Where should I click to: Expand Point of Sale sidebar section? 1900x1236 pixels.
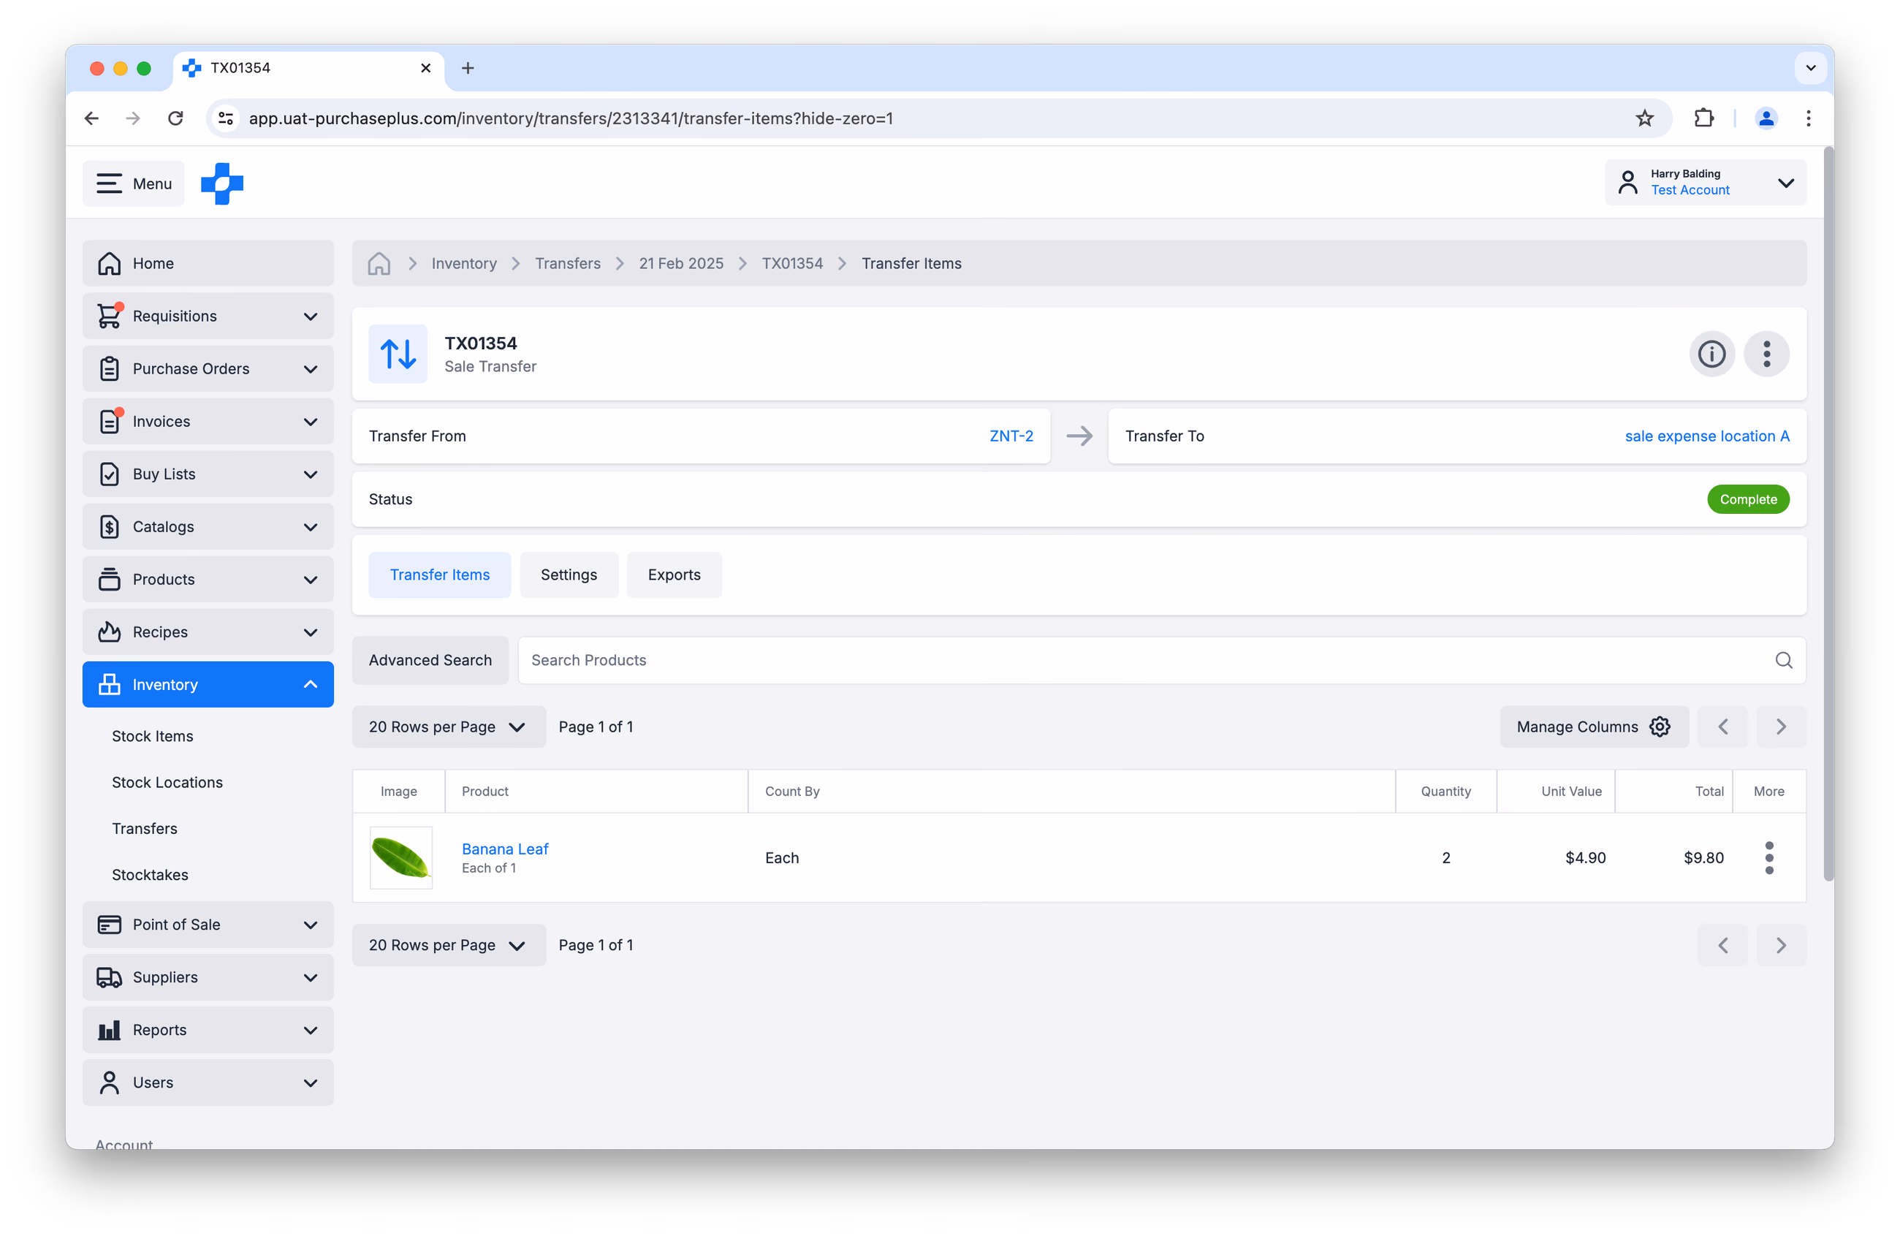[x=208, y=925]
